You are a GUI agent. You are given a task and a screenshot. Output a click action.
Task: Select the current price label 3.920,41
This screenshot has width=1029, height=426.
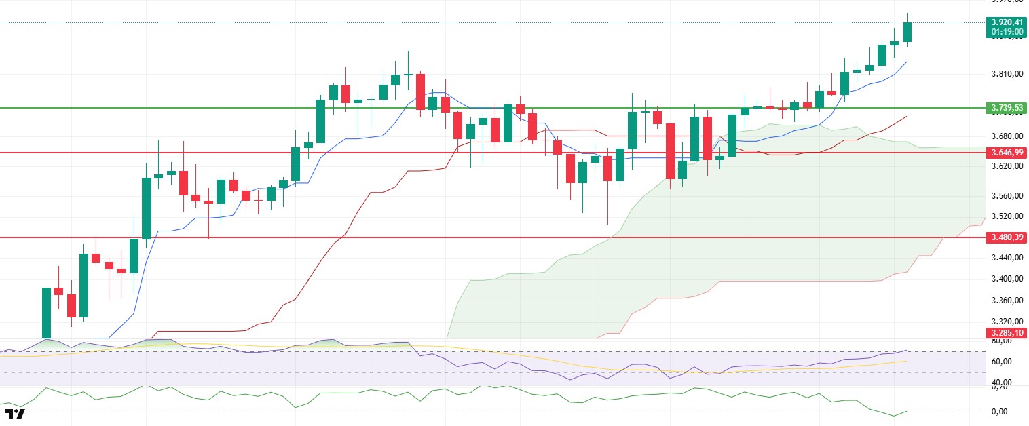[1007, 22]
